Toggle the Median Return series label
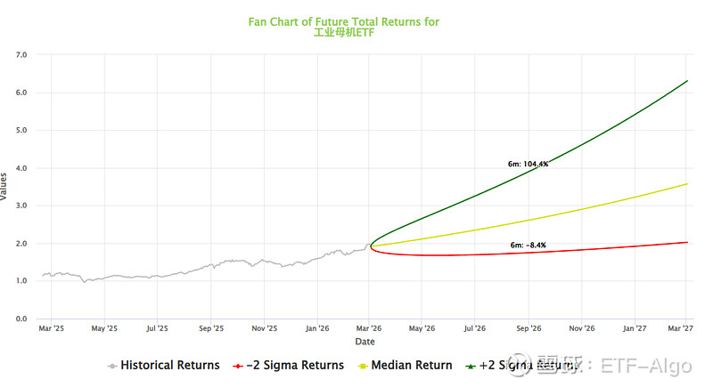The height and width of the screenshot is (387, 713). pos(410,366)
